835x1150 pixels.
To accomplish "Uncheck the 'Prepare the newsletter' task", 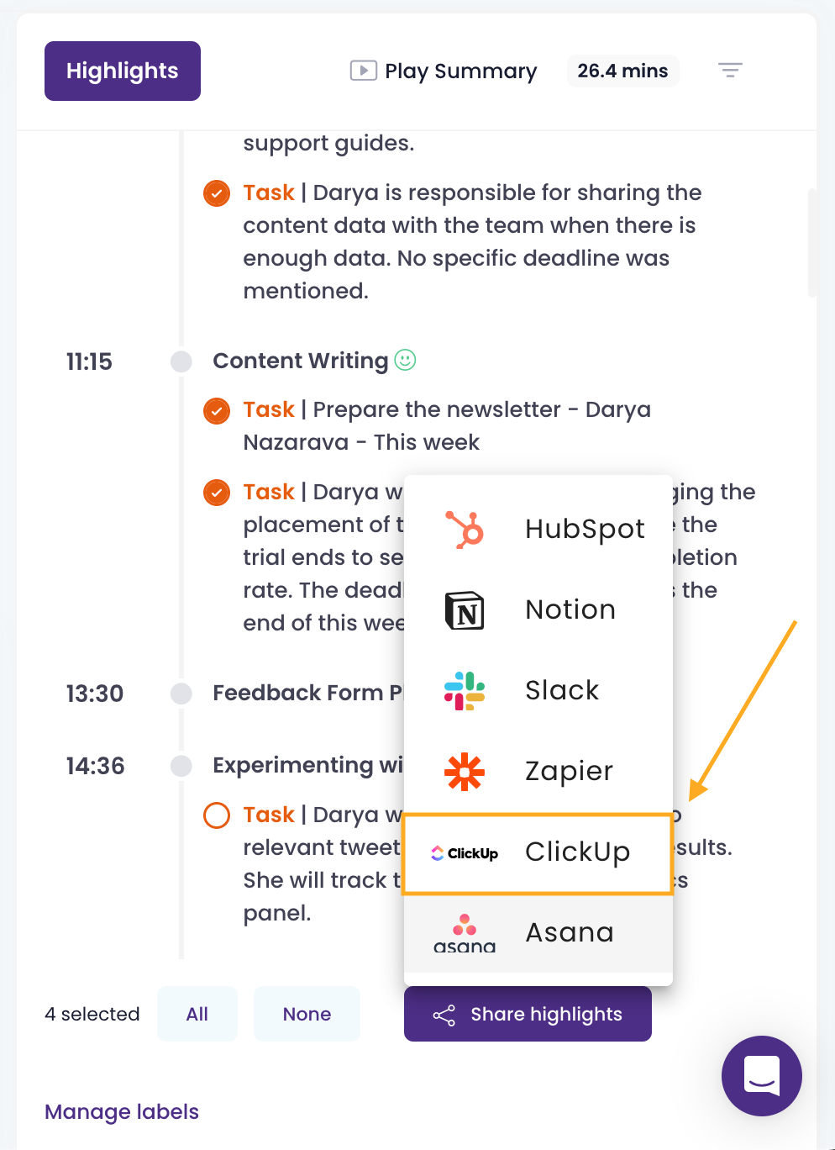I will pyautogui.click(x=217, y=410).
